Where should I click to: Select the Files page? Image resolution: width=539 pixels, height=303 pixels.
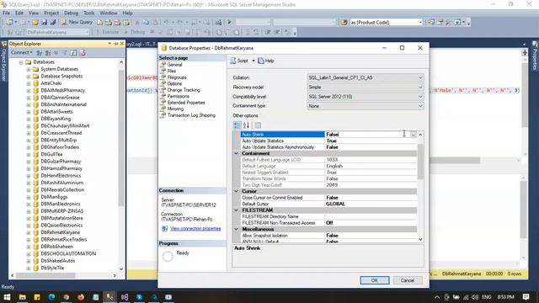point(172,71)
